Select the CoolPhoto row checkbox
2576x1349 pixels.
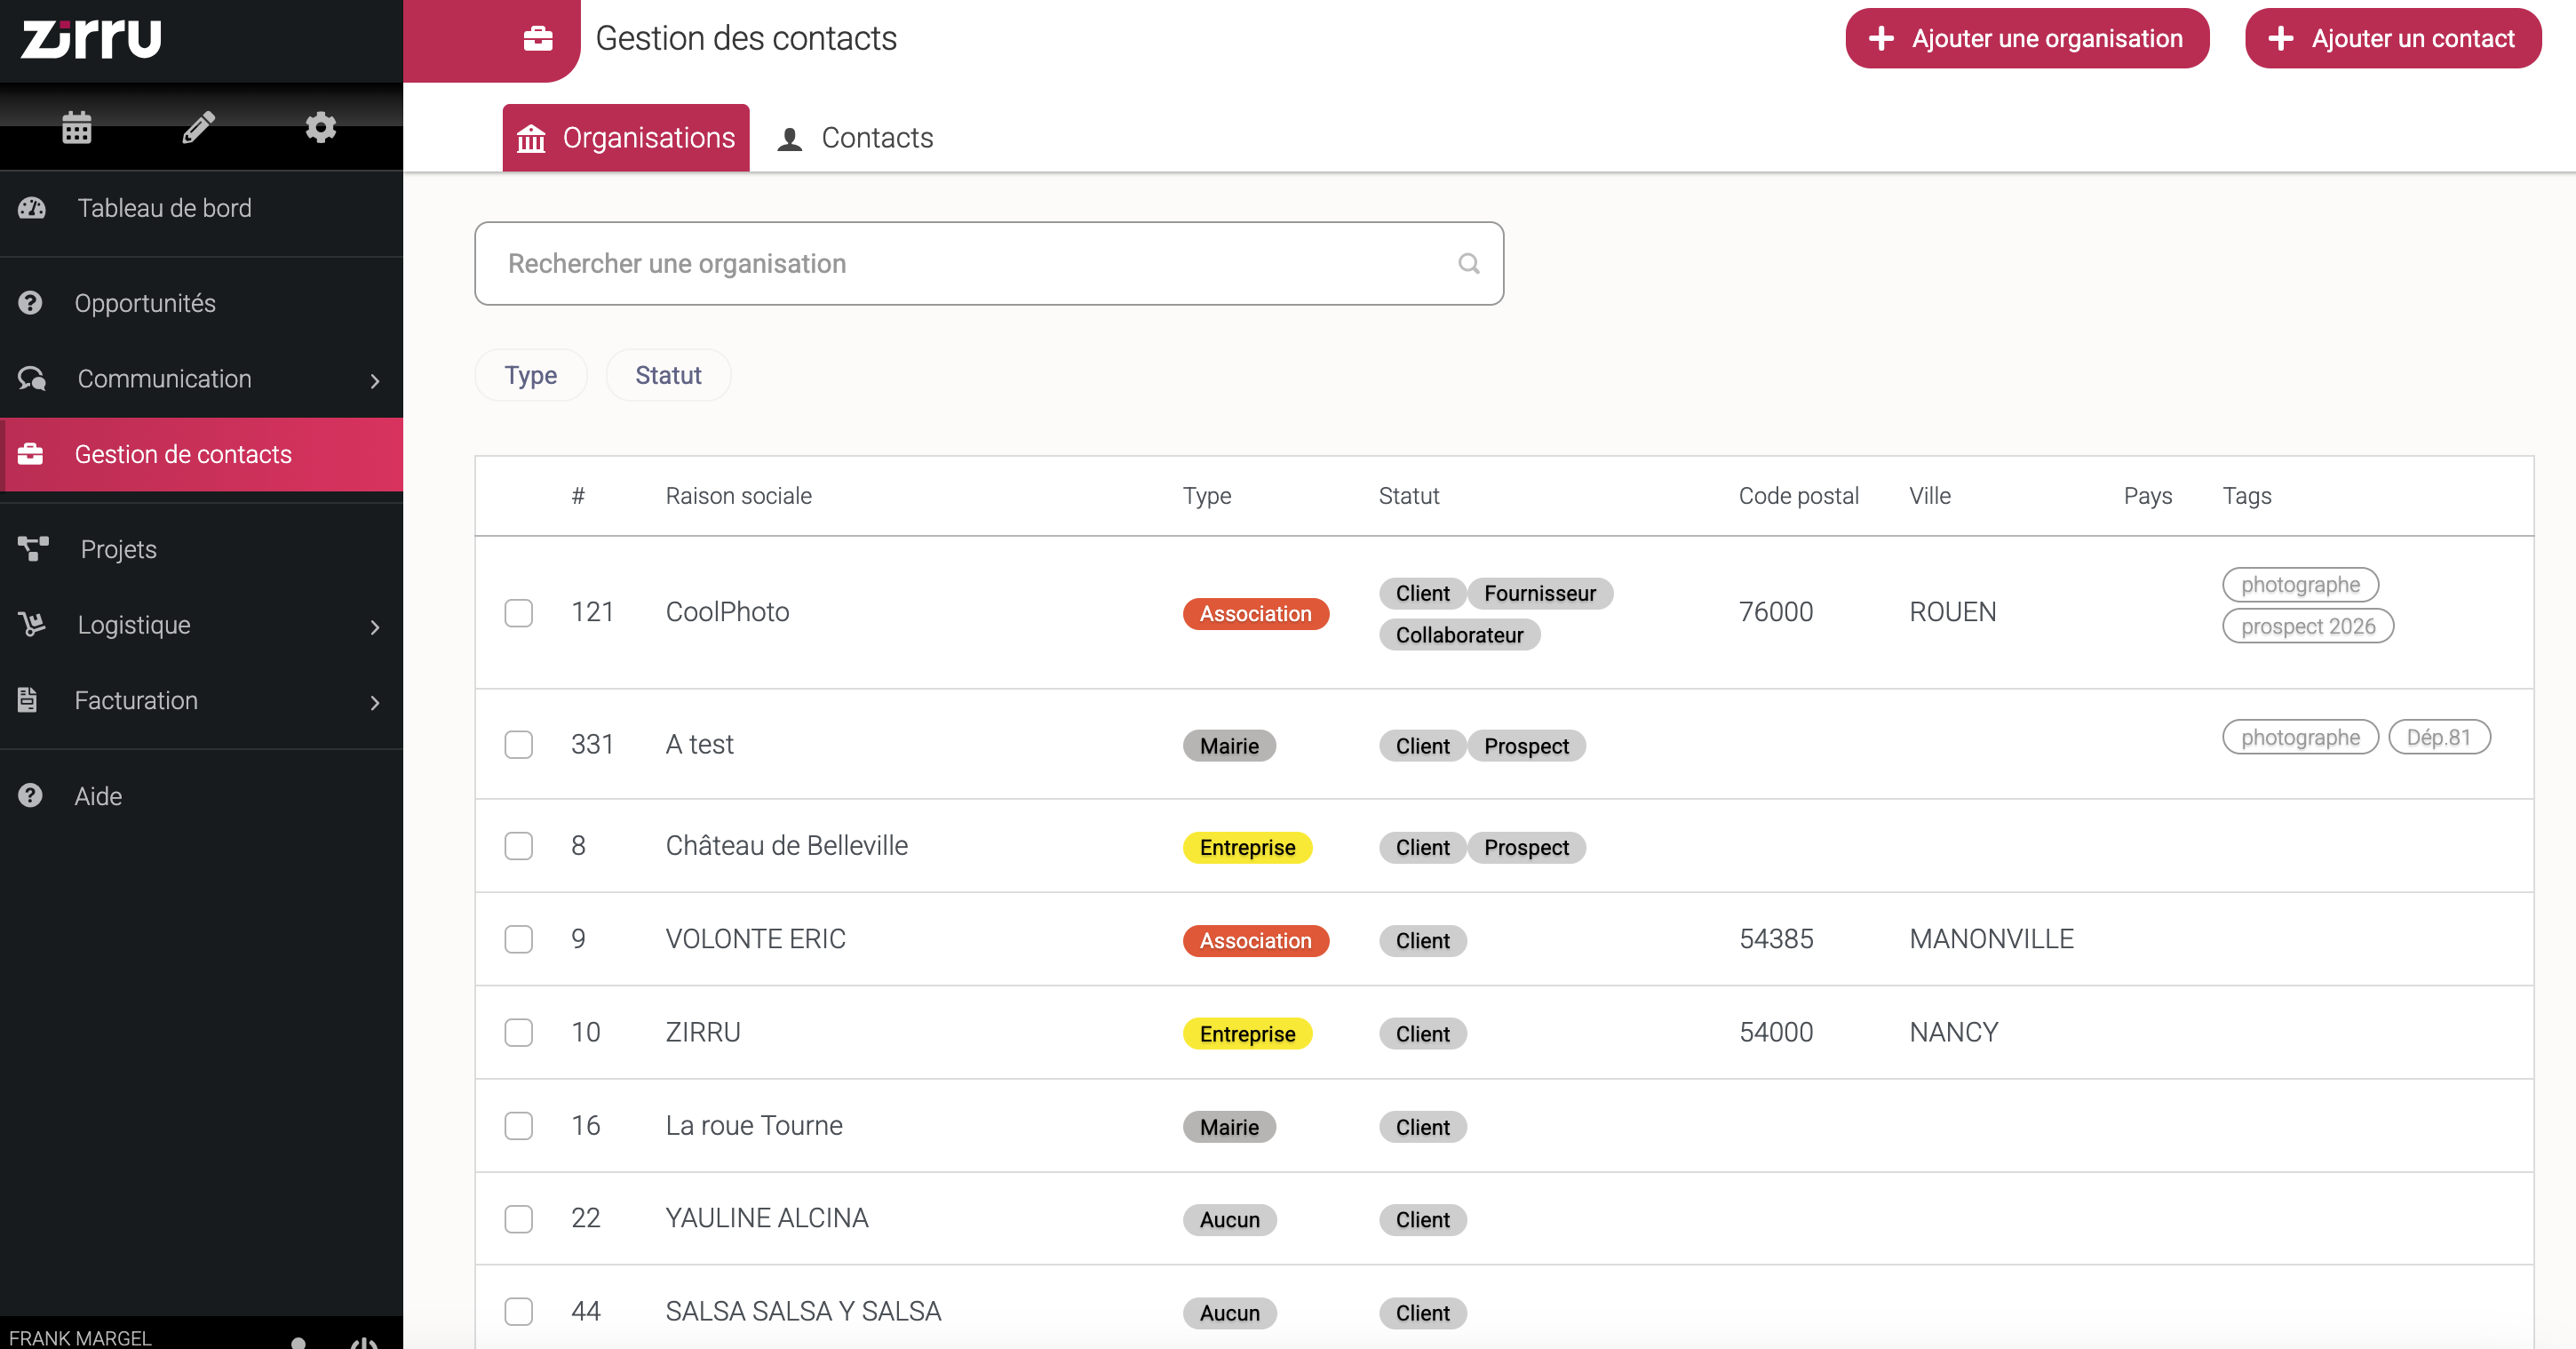(518, 611)
